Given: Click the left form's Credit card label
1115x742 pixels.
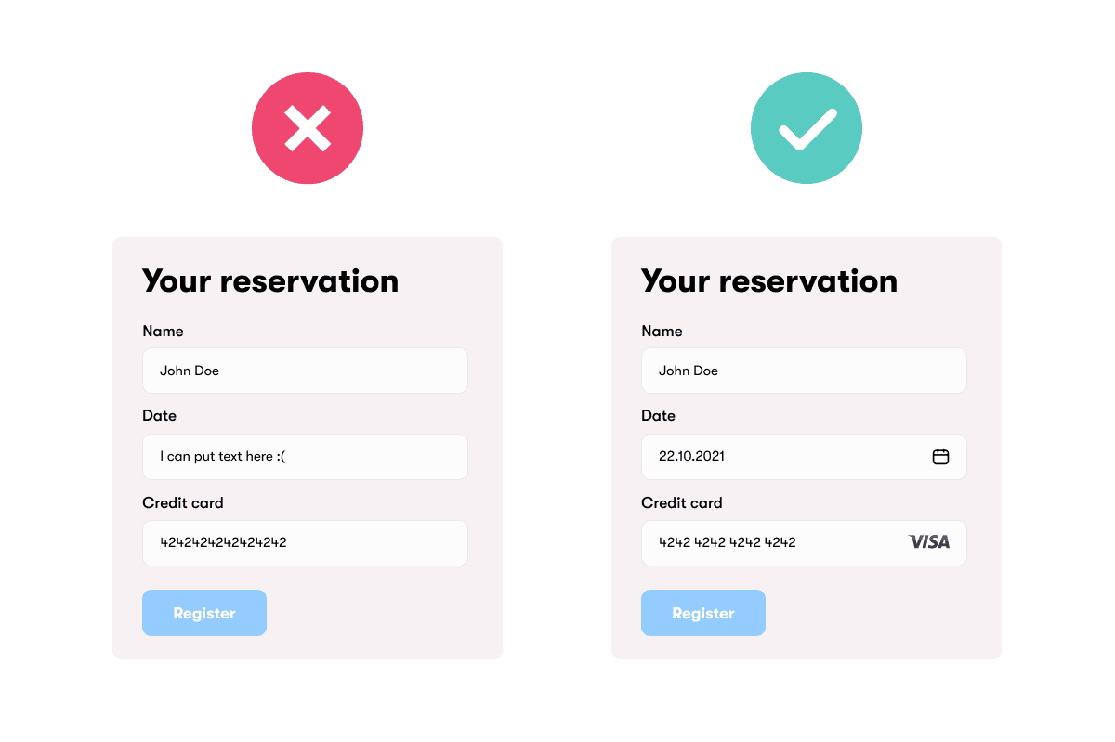Looking at the screenshot, I should 183,503.
